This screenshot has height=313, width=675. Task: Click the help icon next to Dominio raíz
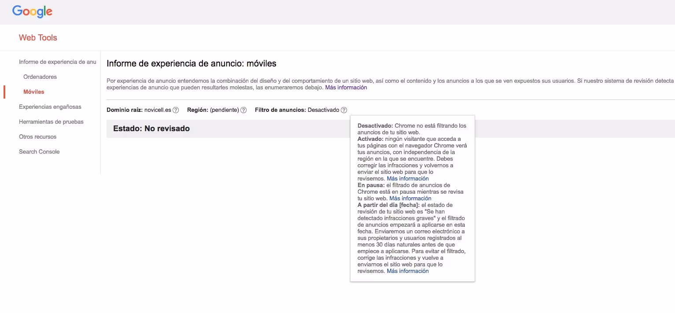tap(176, 110)
